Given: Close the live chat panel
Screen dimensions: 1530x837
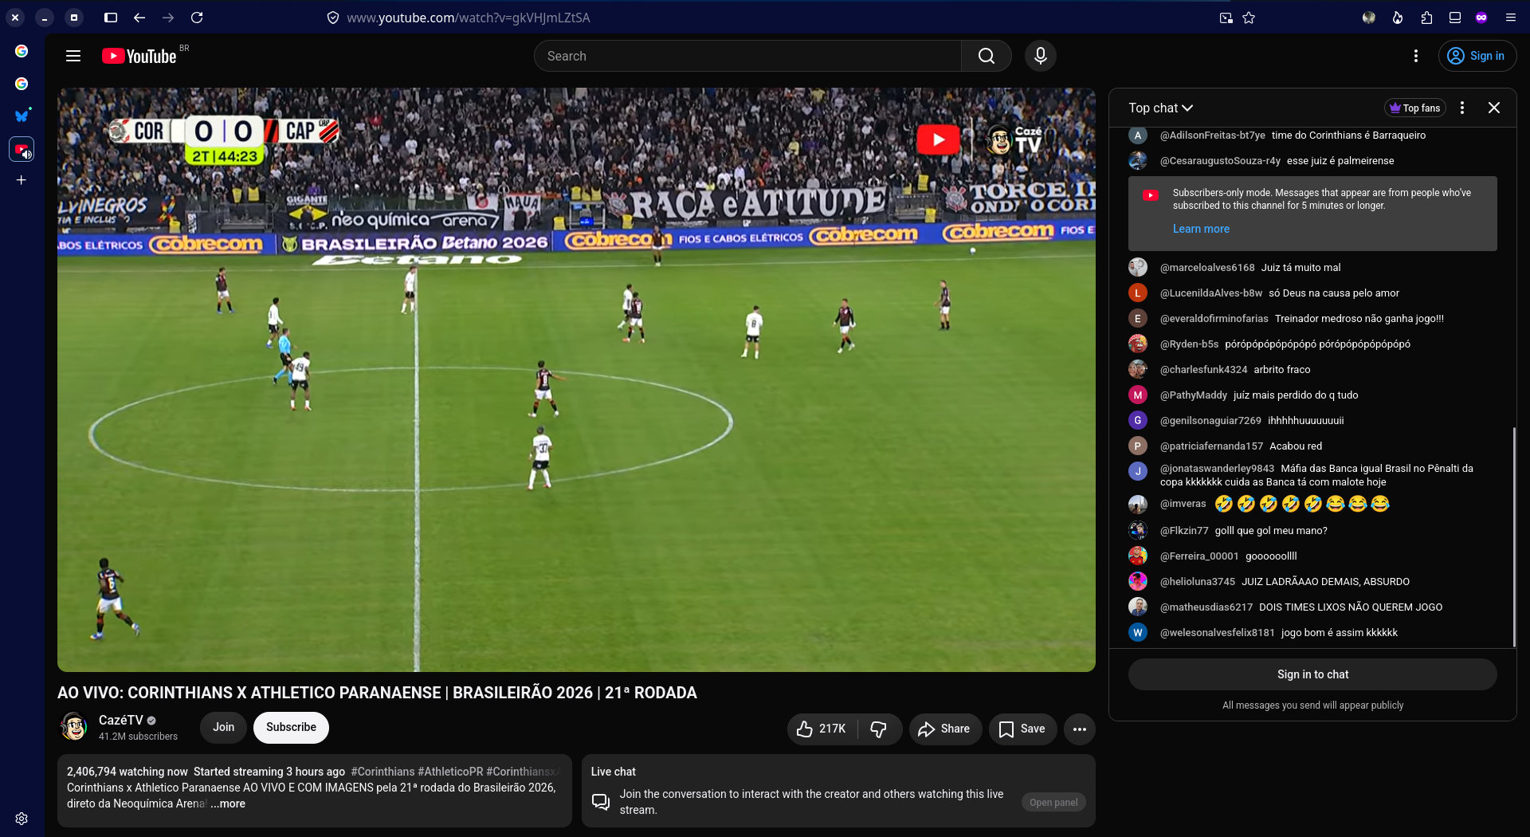Looking at the screenshot, I should point(1494,108).
